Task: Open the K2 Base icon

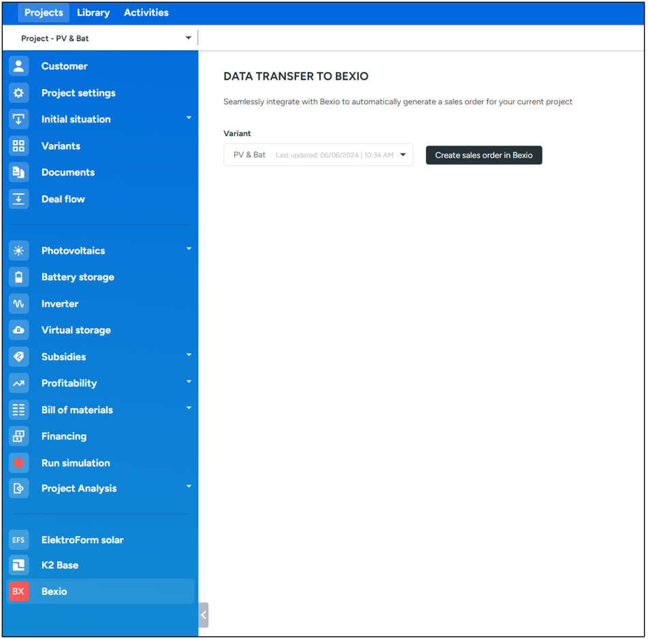Action: point(18,565)
